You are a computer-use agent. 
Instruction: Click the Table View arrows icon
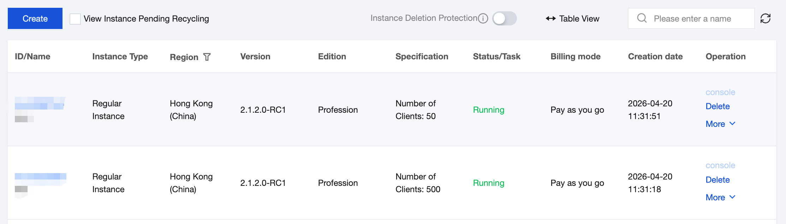(550, 18)
